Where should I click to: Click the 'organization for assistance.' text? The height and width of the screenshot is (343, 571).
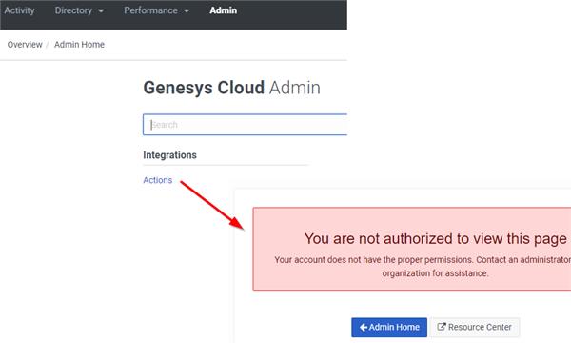pos(435,273)
